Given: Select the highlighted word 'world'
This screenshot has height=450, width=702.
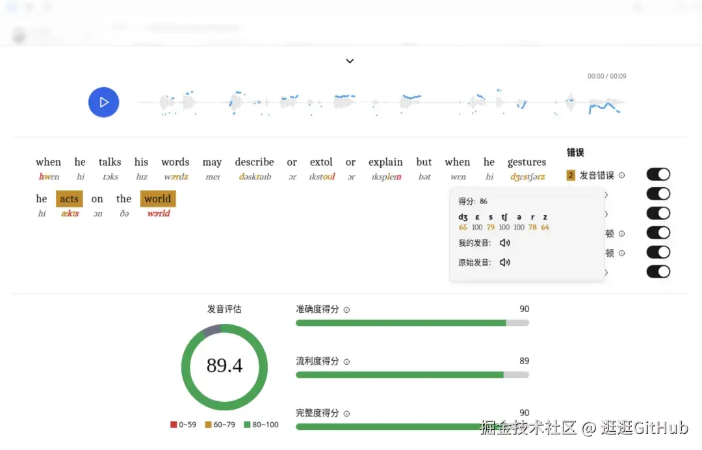Looking at the screenshot, I should [x=157, y=199].
